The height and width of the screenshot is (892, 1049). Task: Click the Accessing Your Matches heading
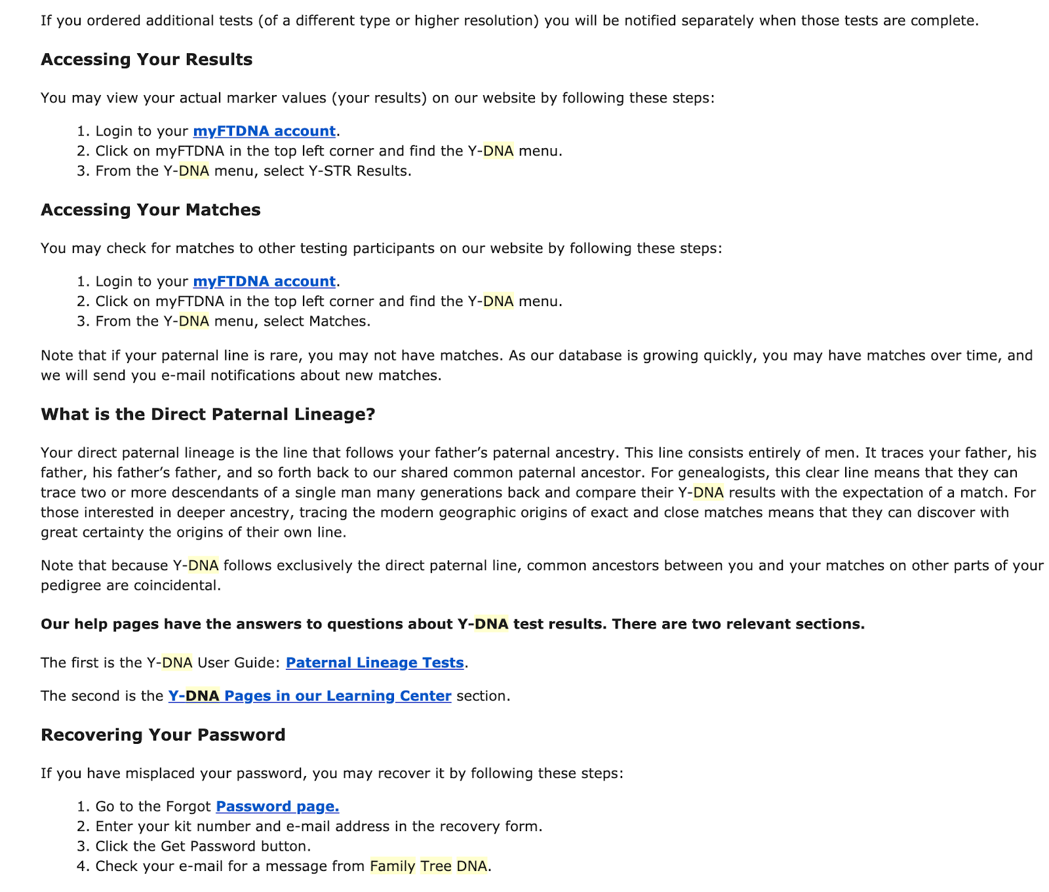151,210
